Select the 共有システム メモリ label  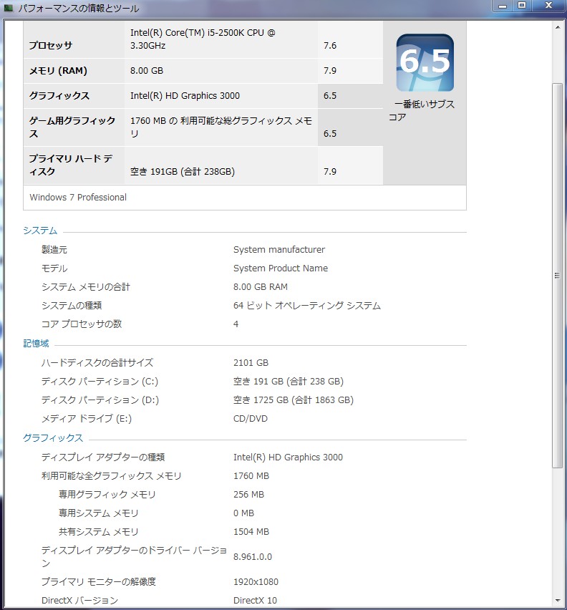pos(98,532)
